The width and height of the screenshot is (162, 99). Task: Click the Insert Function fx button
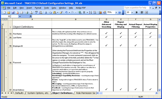coord(31,16)
